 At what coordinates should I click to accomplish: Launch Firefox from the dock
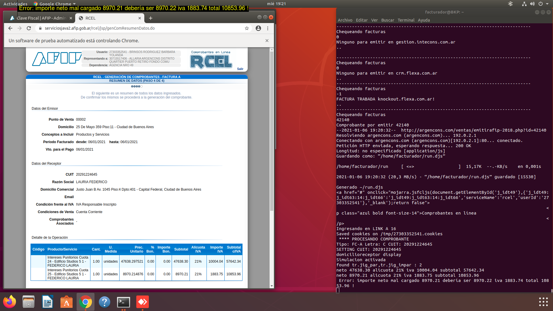click(10, 302)
